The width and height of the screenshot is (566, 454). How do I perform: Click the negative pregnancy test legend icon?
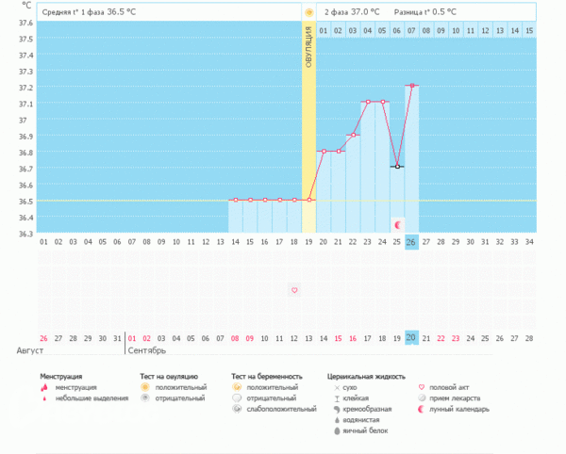click(x=237, y=397)
